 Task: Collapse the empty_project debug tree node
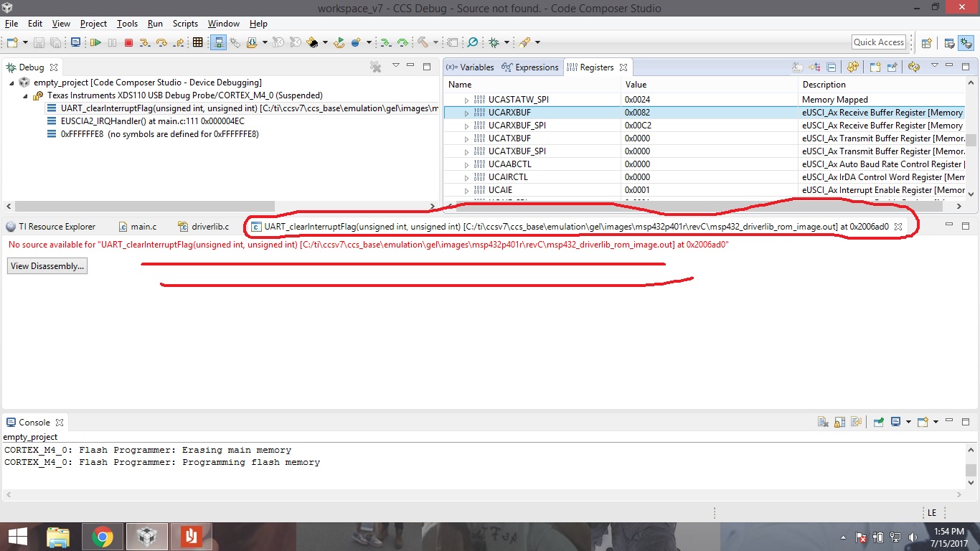coord(12,83)
